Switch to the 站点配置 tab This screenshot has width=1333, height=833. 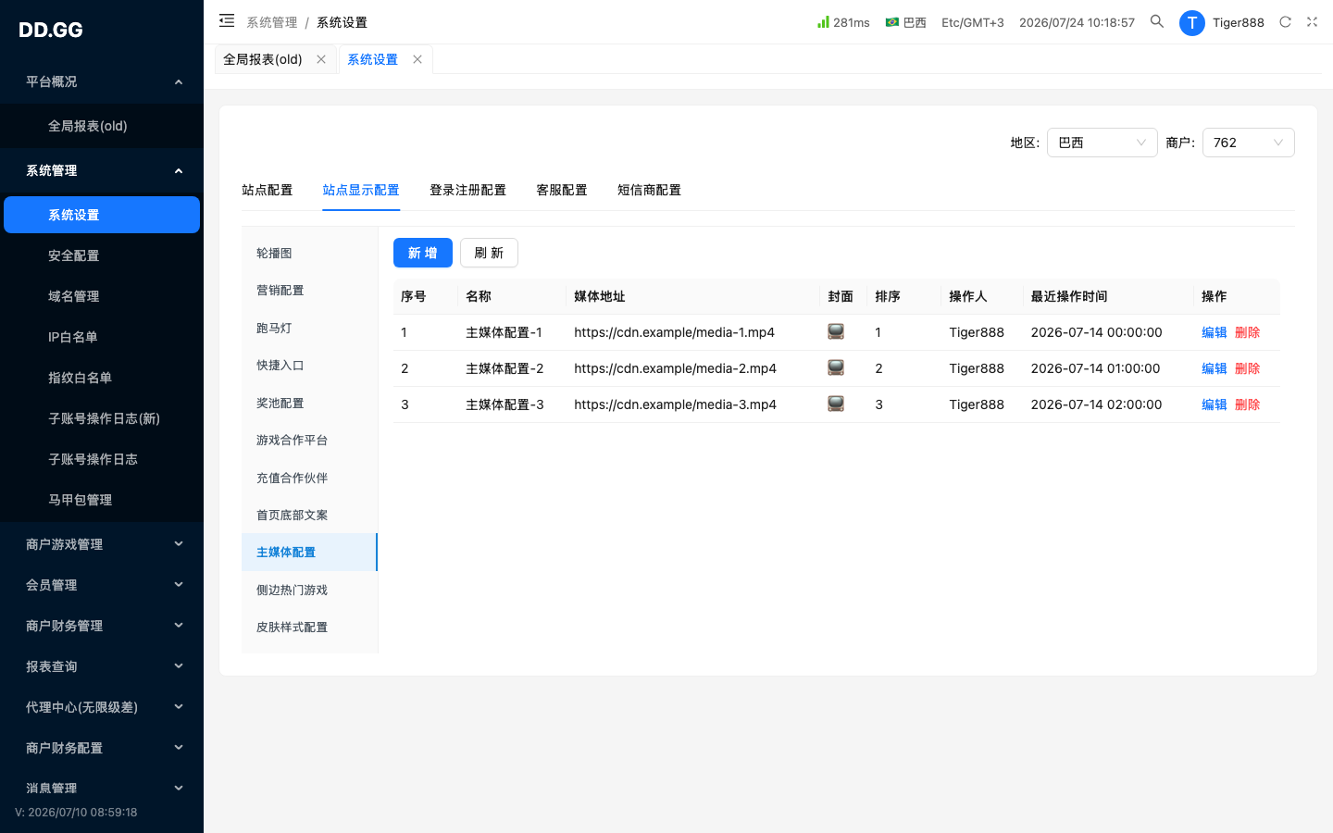pyautogui.click(x=267, y=190)
